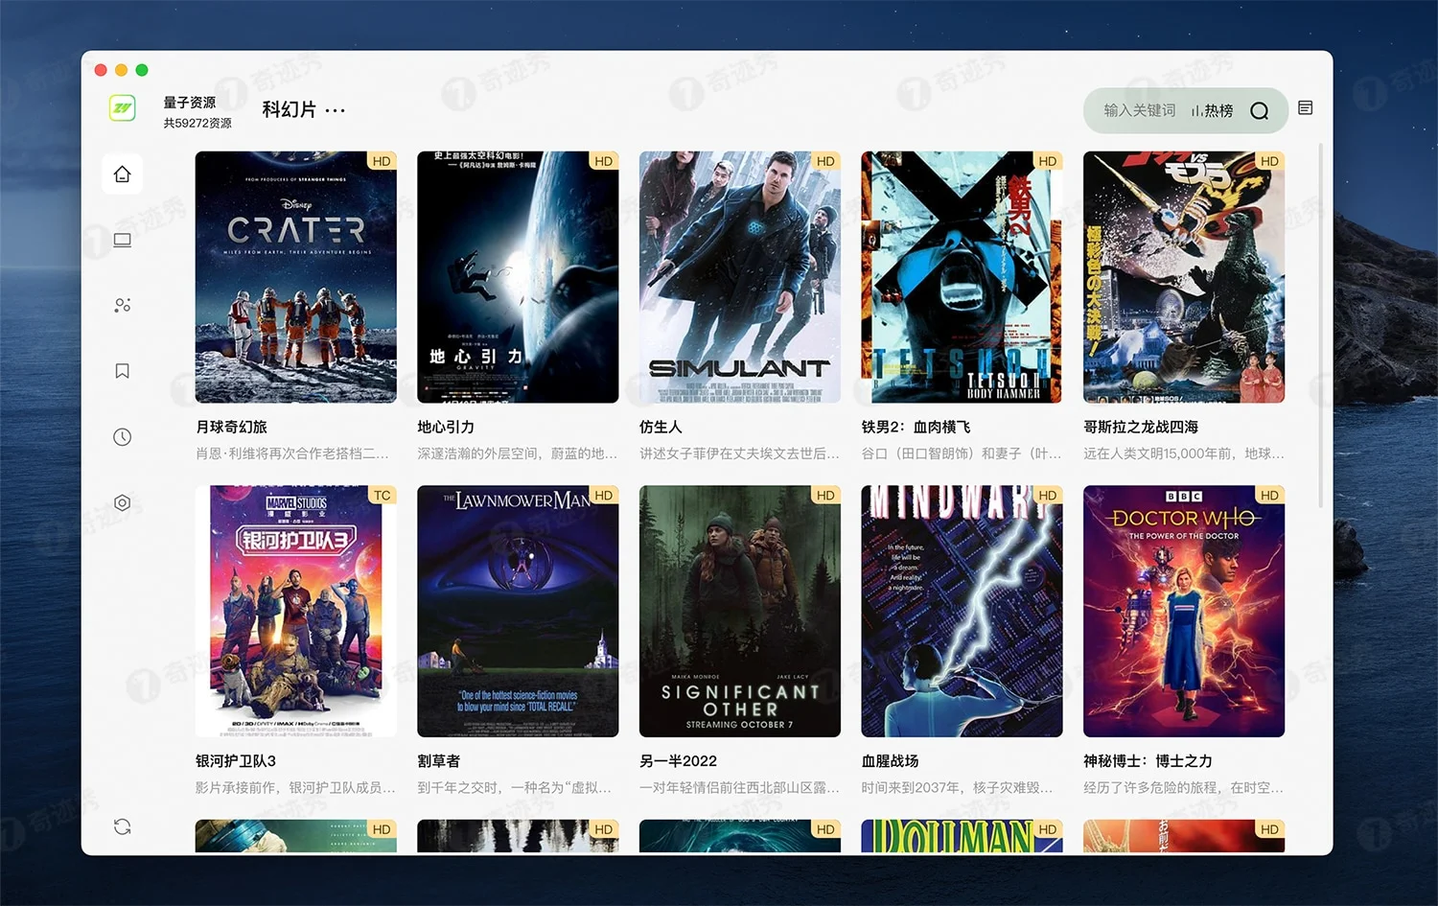Click the sidebar icon below the monitor
Screen dimensions: 1438x906
tap(122, 305)
